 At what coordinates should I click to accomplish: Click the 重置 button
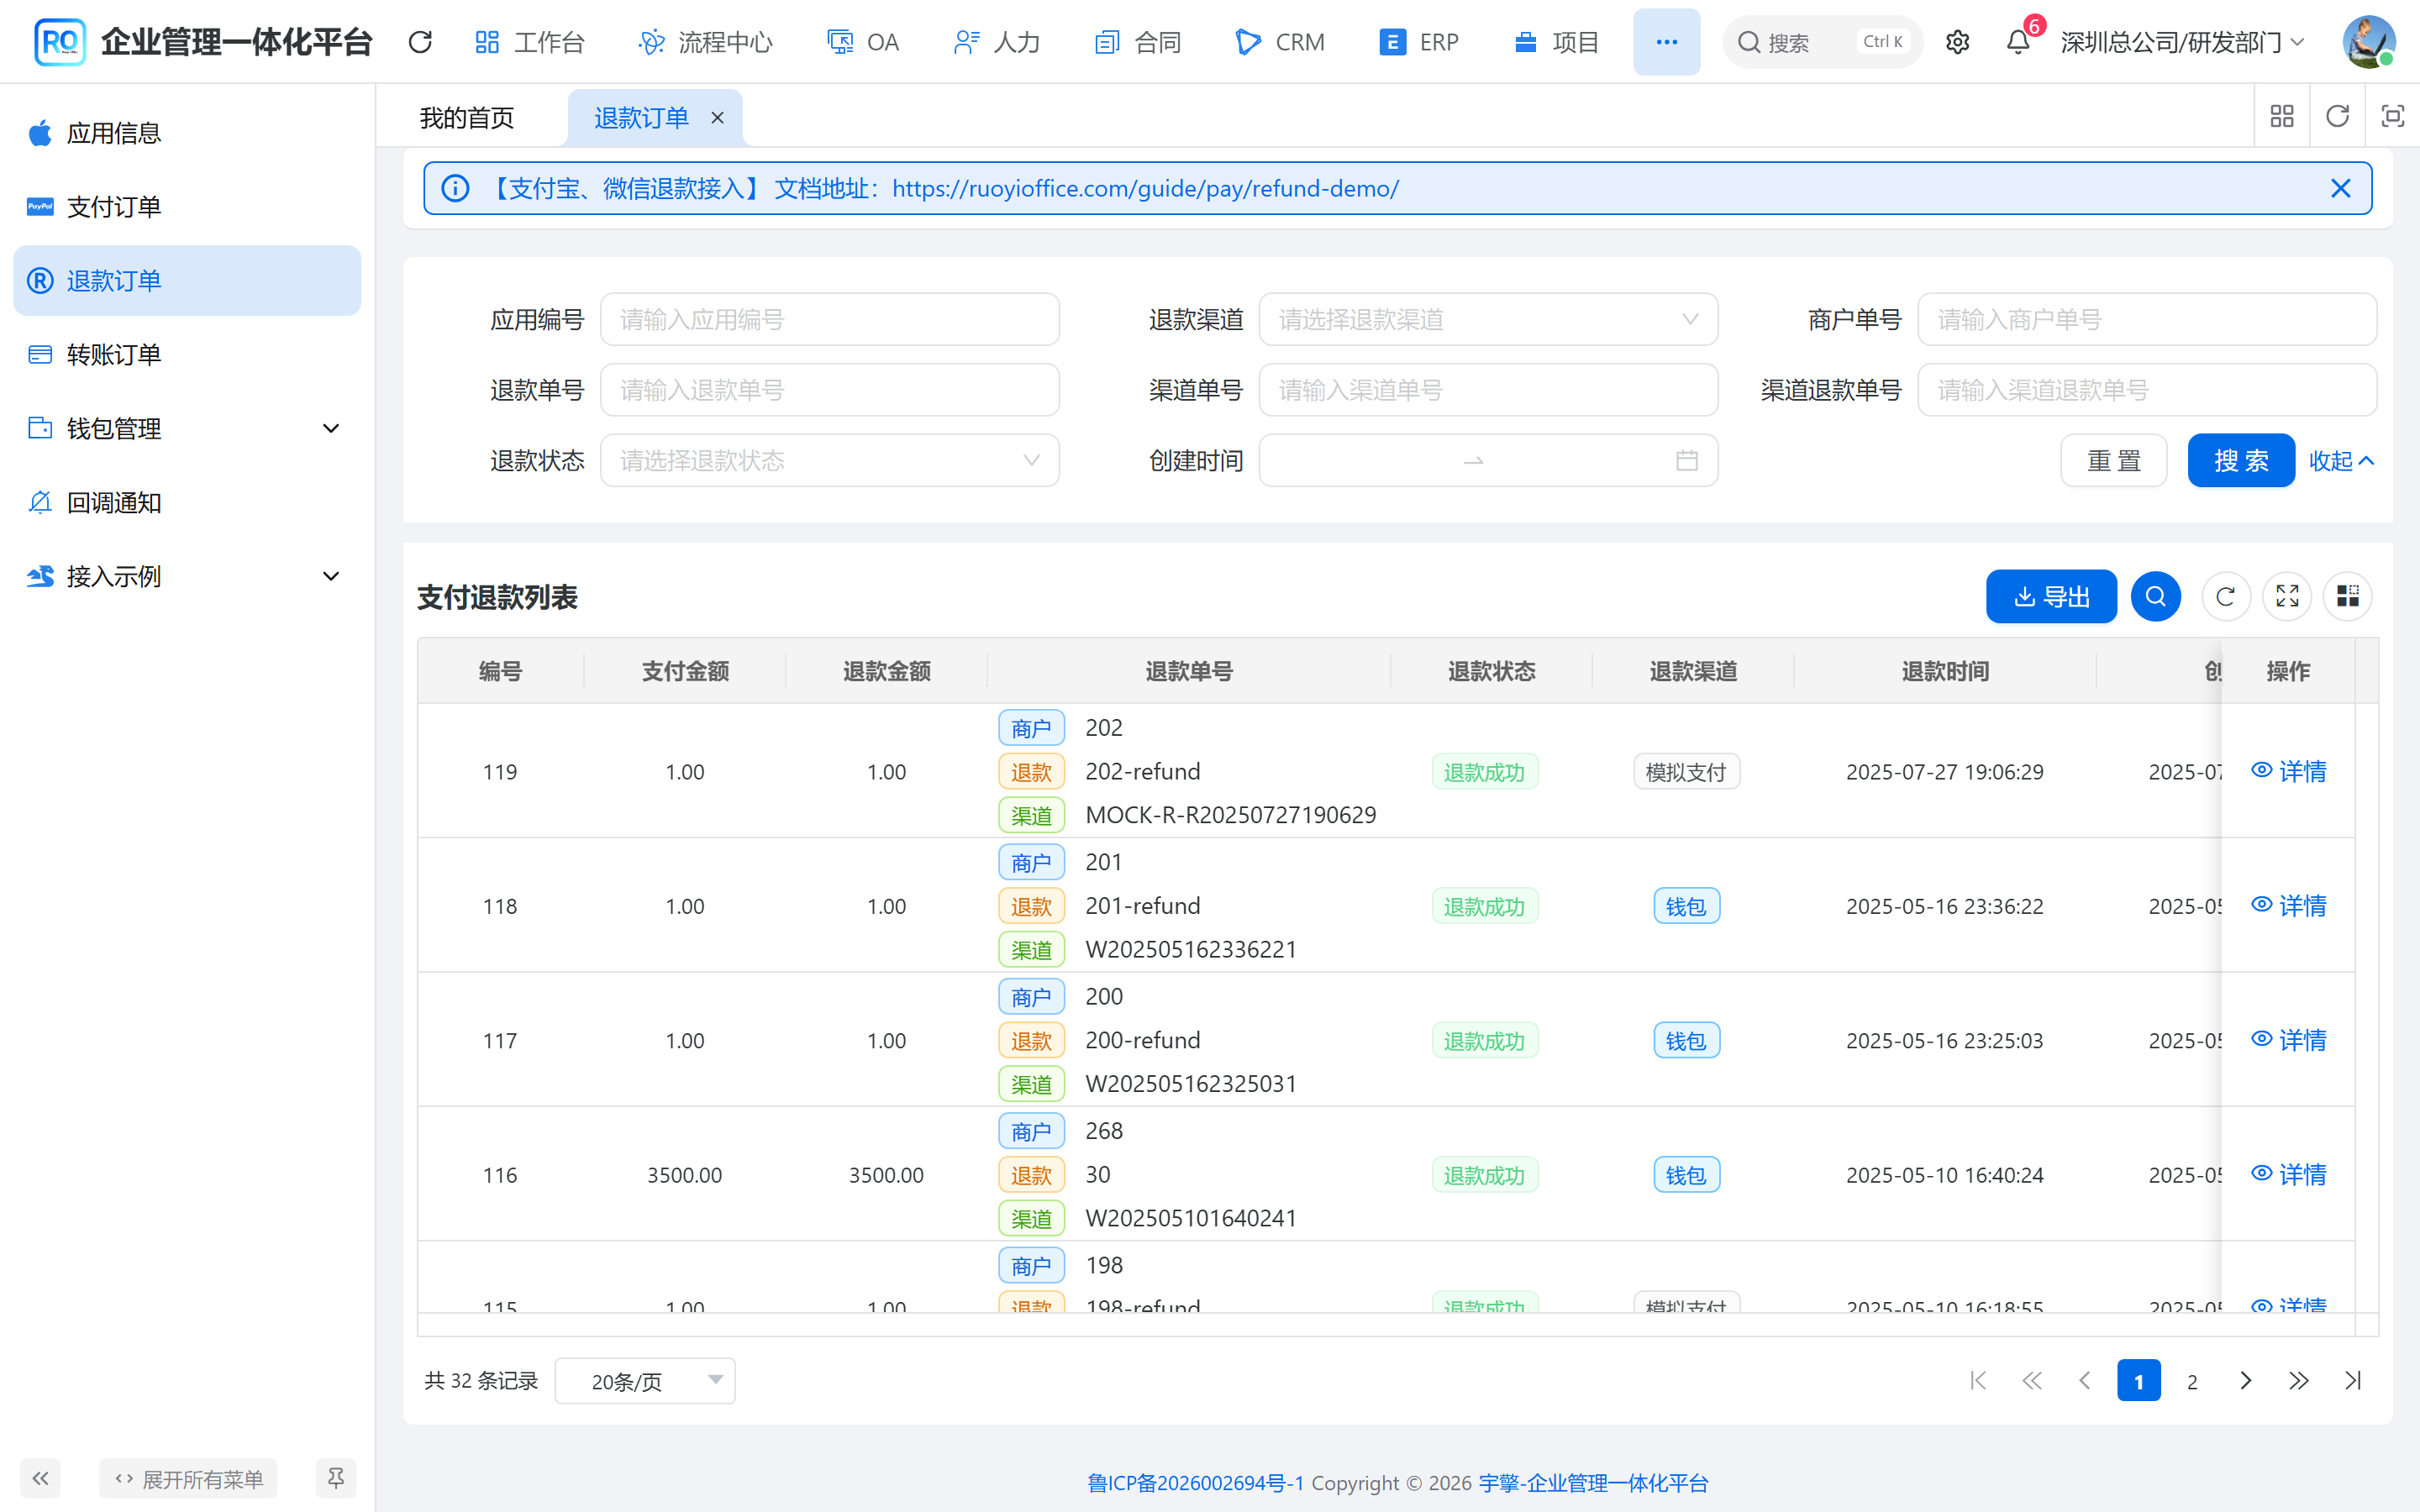[2113, 461]
